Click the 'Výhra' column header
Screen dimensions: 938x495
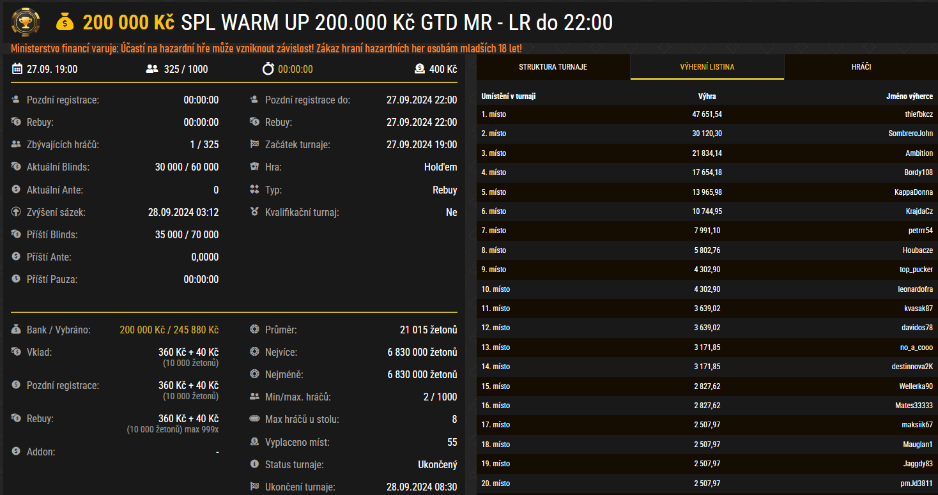707,96
